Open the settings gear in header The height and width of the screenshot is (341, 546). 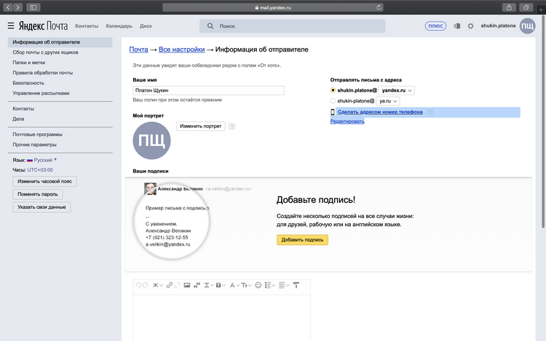tap(470, 26)
